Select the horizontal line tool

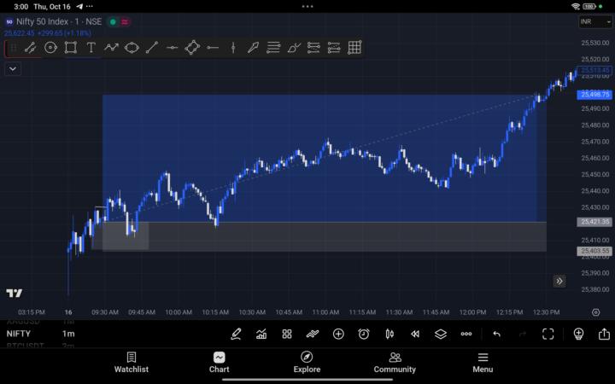(x=173, y=48)
